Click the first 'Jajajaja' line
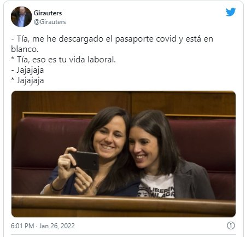Viewport: 246px width, 237px height. (27, 71)
